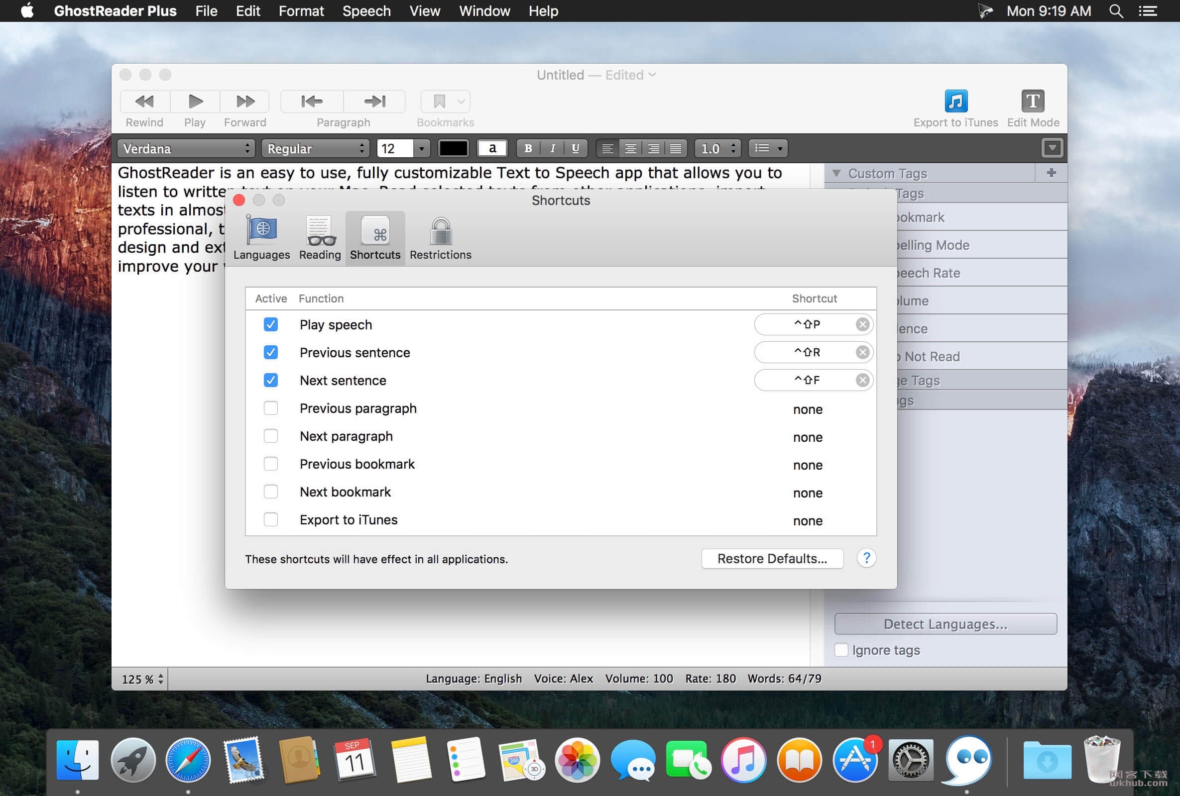Open the Untitled title dropdown chevron
The width and height of the screenshot is (1180, 796).
coord(652,75)
